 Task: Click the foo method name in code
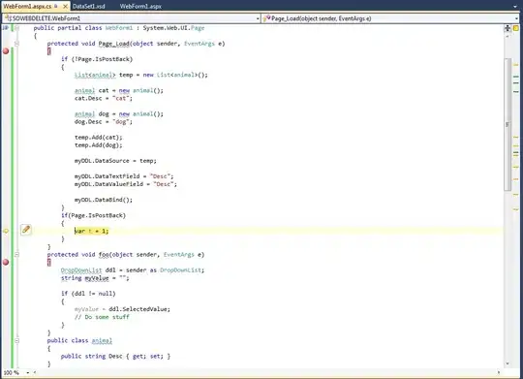[104, 255]
